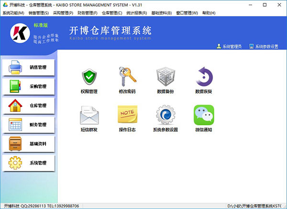
Task: Minimize the application window
Action: 250,5
